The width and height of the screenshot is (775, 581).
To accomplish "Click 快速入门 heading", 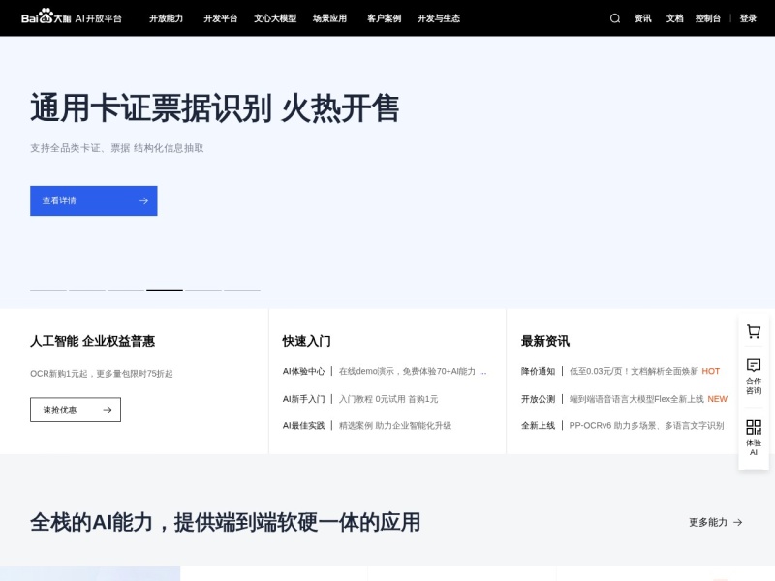I will click(x=306, y=341).
